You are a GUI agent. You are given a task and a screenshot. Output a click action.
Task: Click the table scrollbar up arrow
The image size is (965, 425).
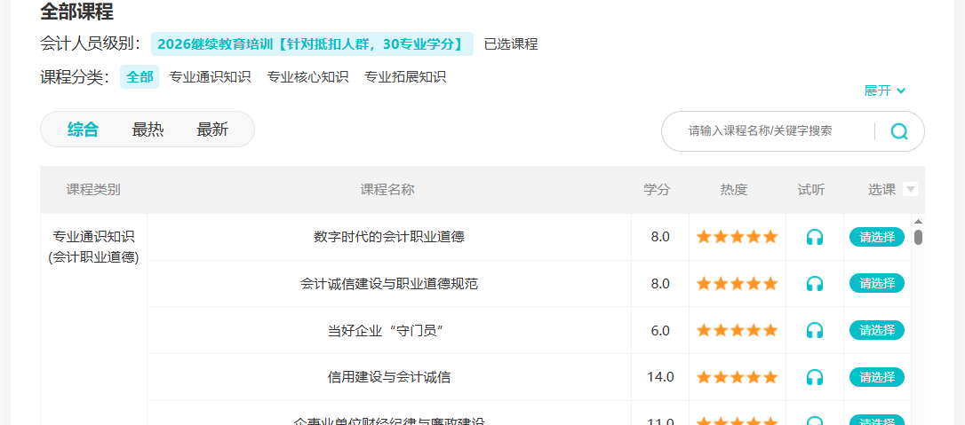tap(918, 221)
